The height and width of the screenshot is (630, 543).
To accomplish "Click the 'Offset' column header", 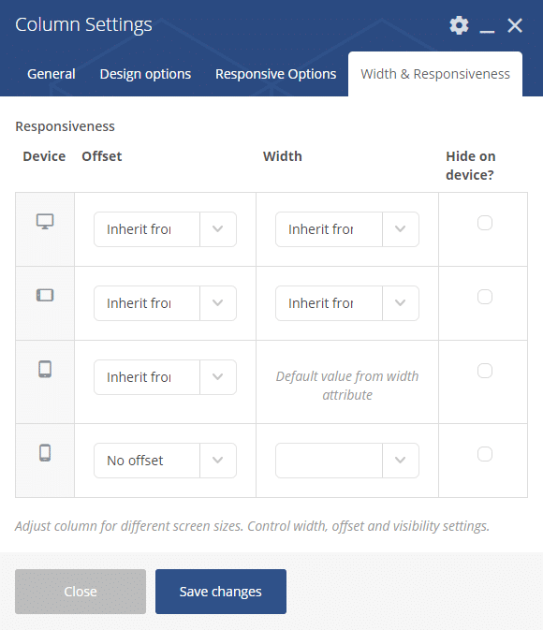I will [x=102, y=156].
